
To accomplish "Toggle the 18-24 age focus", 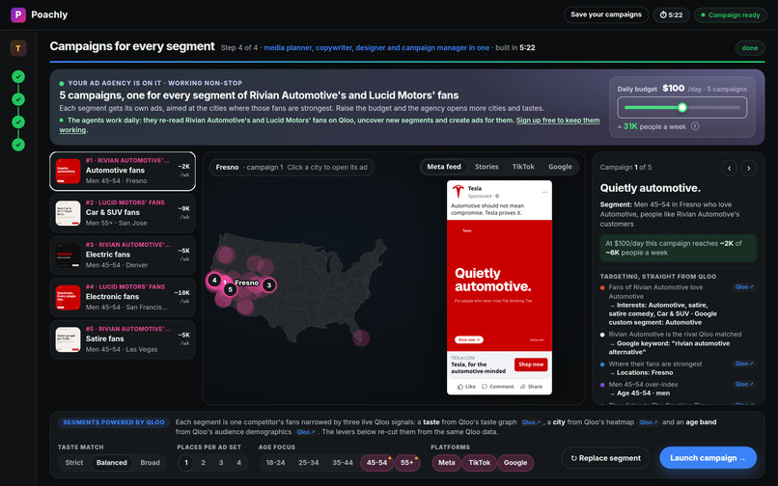I will (275, 463).
